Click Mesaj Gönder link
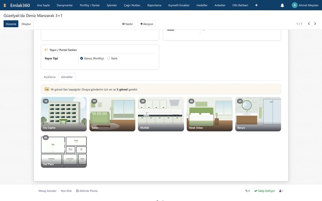The height and width of the screenshot is (201, 322). click(47, 191)
